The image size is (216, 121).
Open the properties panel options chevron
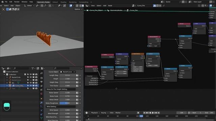[x=81, y=68]
